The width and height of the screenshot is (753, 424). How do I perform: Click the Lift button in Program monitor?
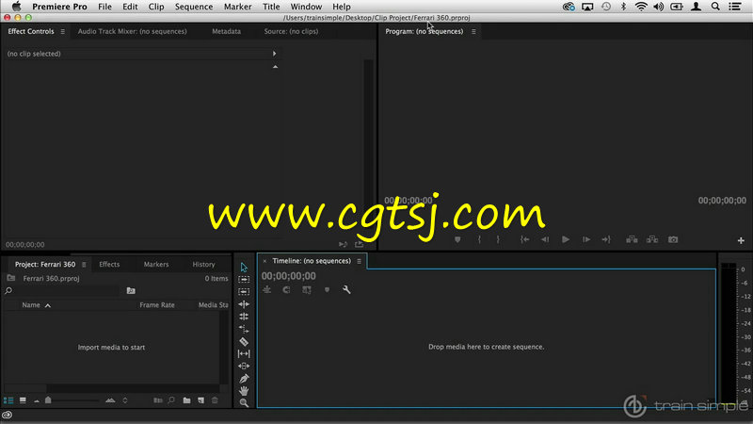coord(632,239)
